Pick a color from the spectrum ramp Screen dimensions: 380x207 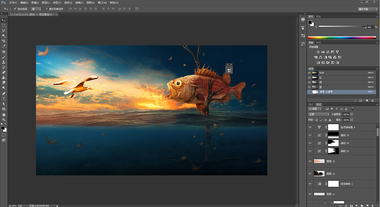342,38
